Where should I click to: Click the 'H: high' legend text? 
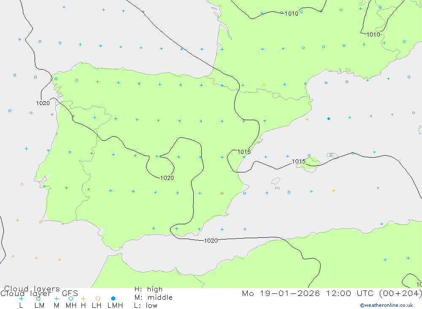149,289
